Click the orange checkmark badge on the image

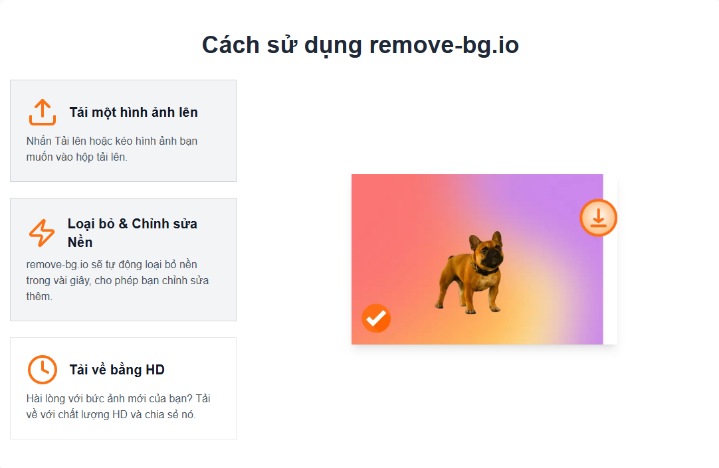[376, 318]
